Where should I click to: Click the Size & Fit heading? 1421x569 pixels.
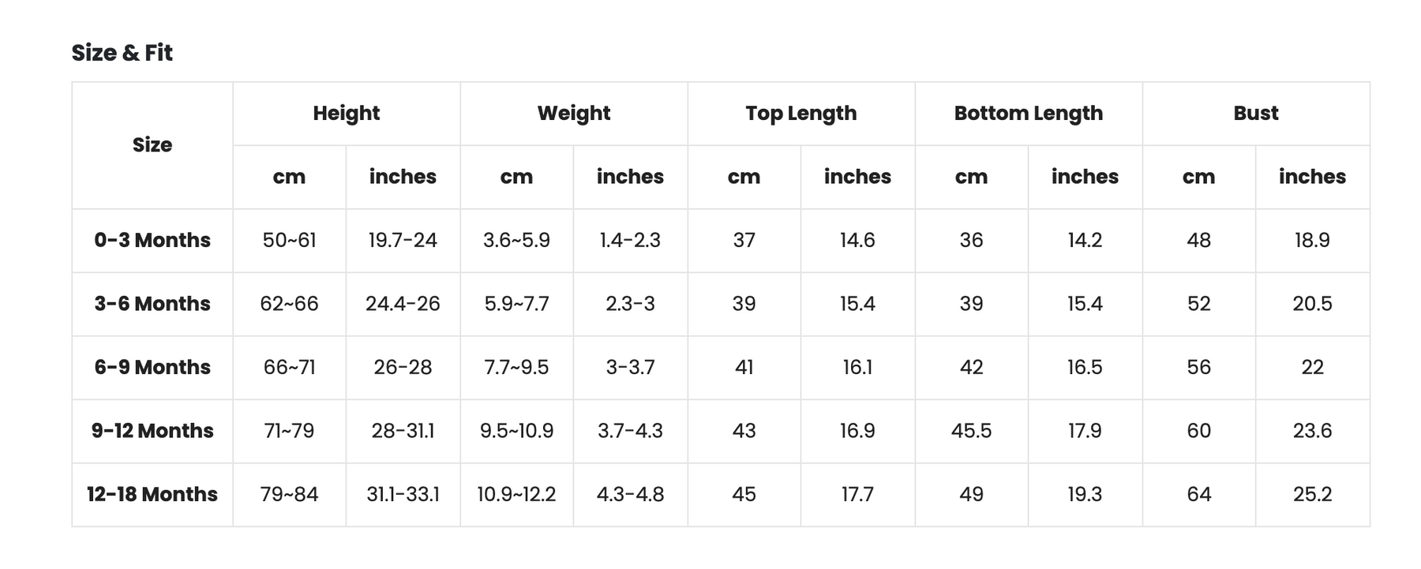tap(122, 53)
